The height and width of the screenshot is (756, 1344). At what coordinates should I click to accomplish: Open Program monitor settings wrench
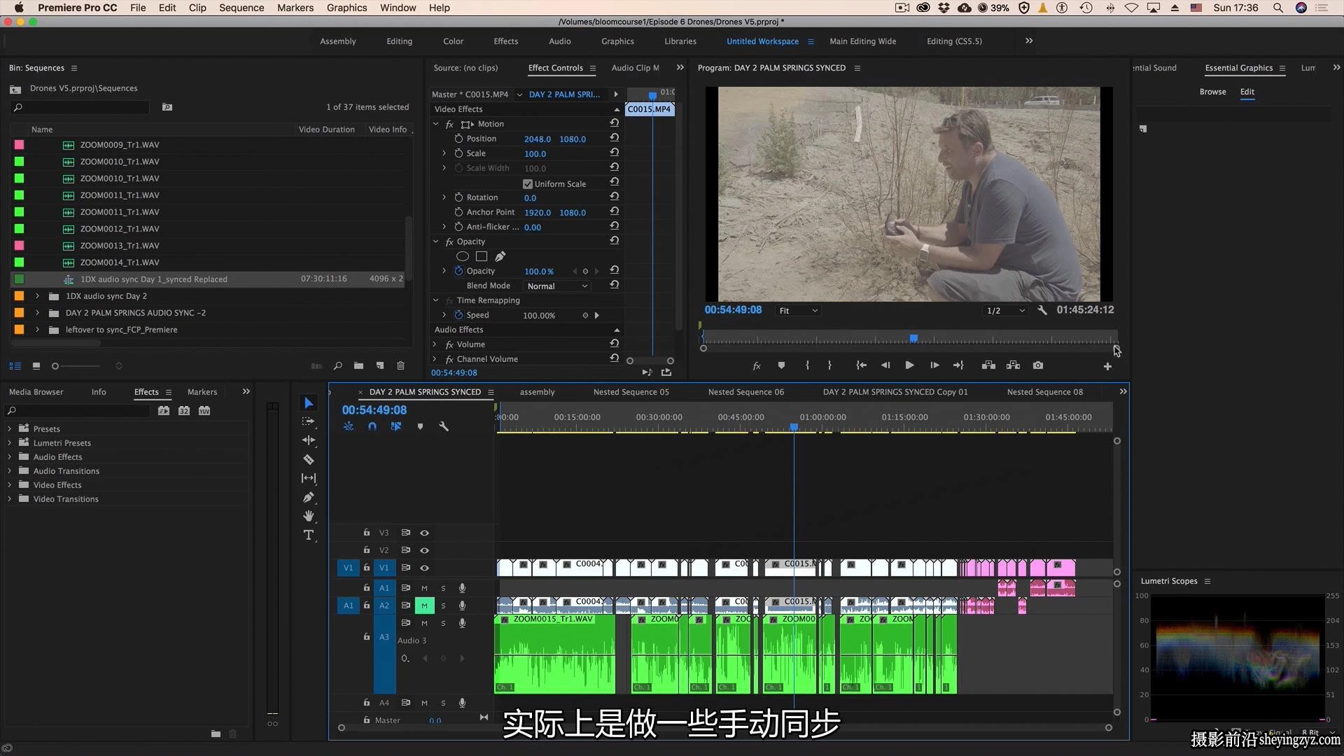pos(1042,310)
